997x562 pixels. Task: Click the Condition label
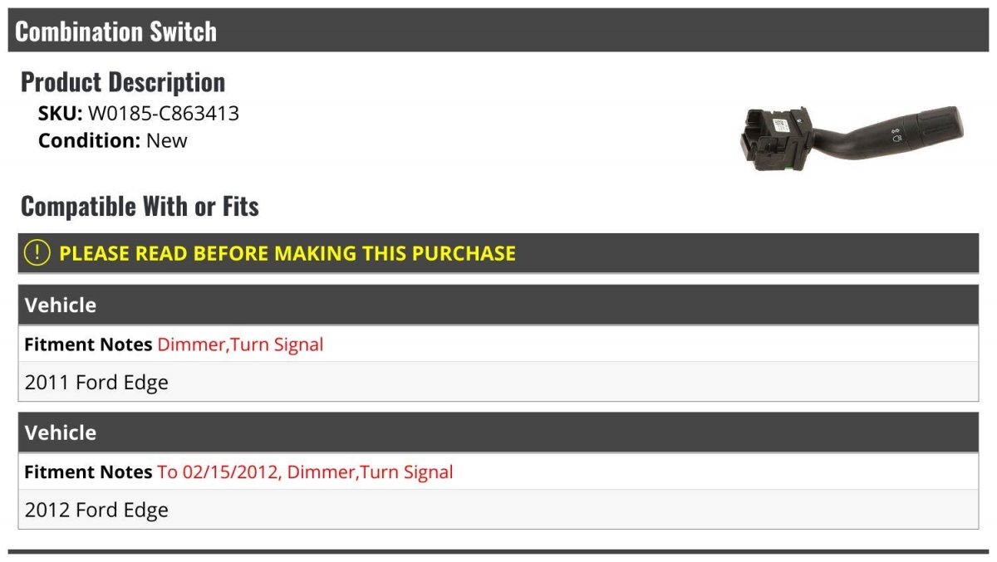[90, 140]
